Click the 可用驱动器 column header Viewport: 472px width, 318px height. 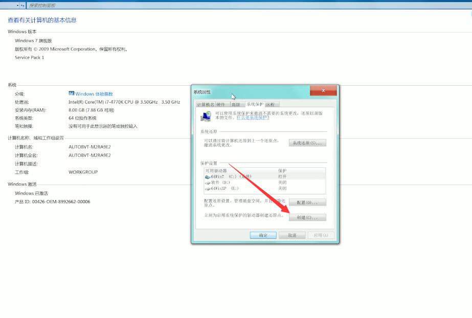[216, 170]
